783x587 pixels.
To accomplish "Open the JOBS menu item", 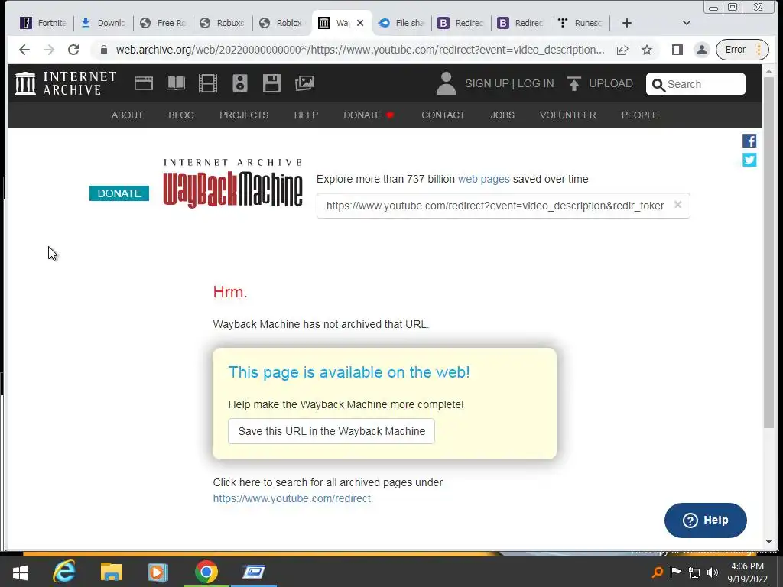I will pos(502,115).
